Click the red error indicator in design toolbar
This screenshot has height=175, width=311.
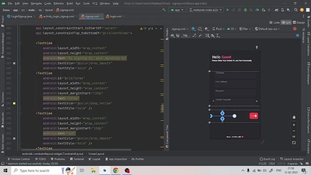tap(295, 29)
